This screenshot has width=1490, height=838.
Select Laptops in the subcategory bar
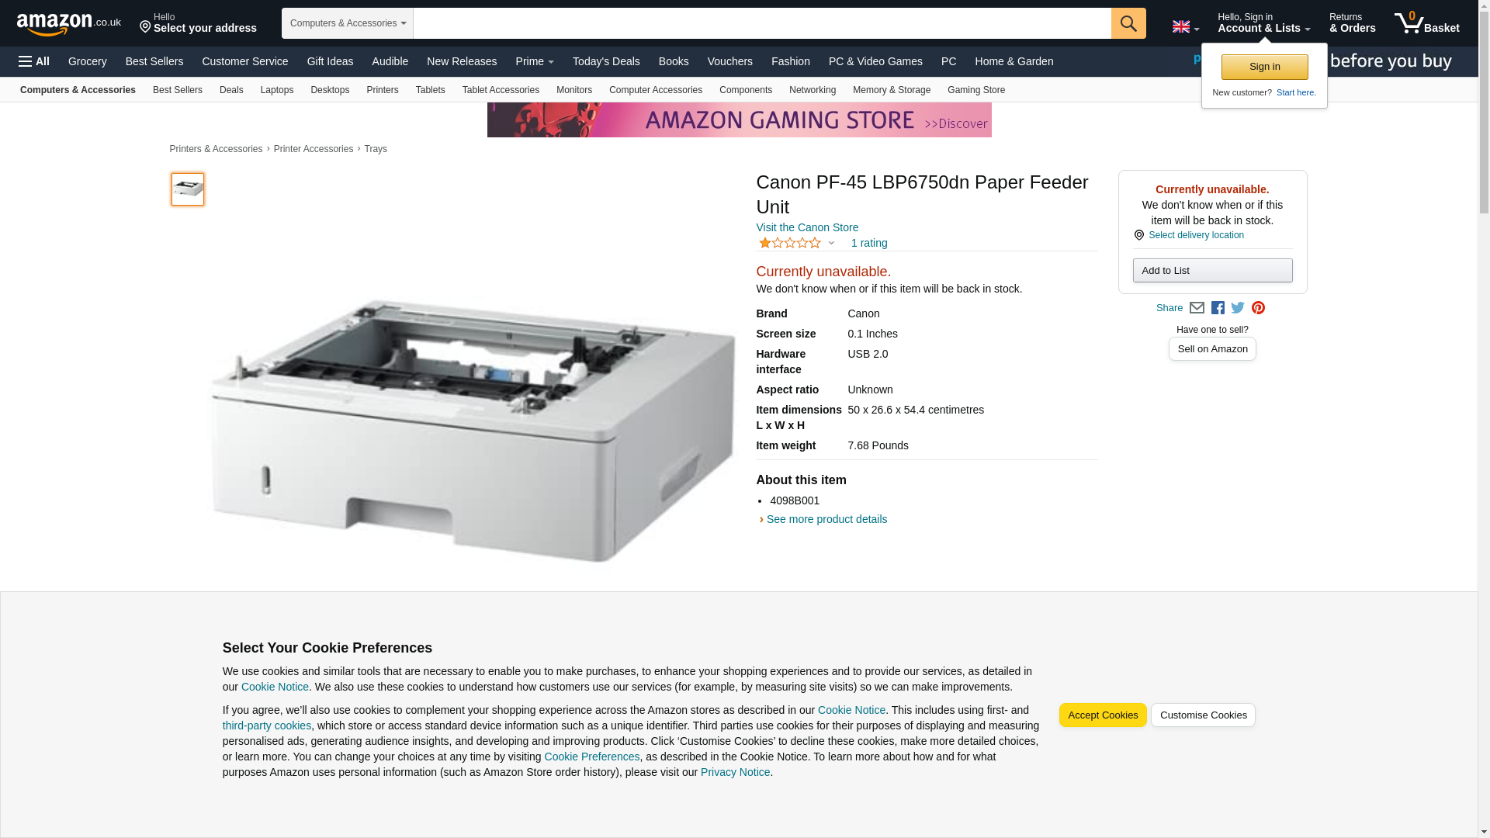click(277, 90)
